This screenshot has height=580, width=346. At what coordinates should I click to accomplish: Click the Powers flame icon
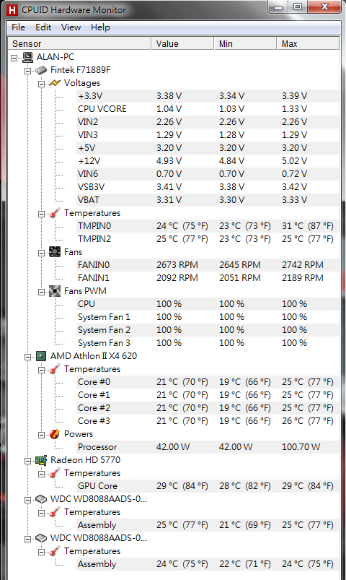(x=55, y=434)
